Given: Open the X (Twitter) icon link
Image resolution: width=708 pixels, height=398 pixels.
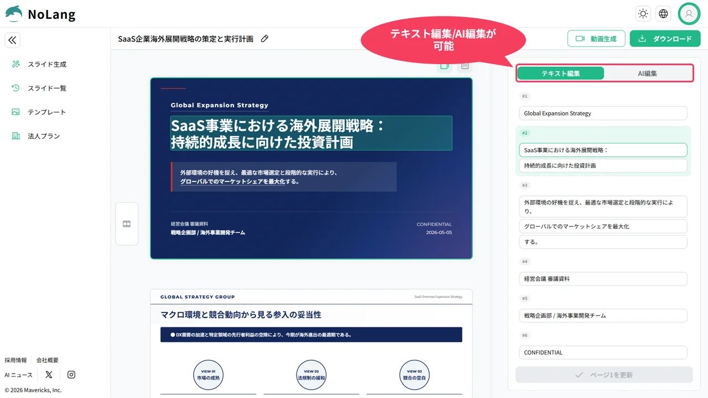Looking at the screenshot, I should click(49, 375).
